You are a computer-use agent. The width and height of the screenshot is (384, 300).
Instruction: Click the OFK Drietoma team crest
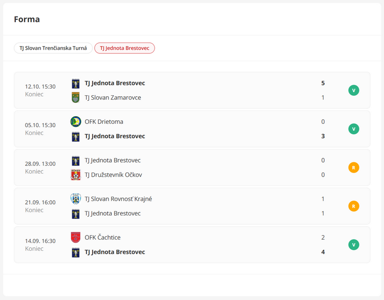pos(76,122)
